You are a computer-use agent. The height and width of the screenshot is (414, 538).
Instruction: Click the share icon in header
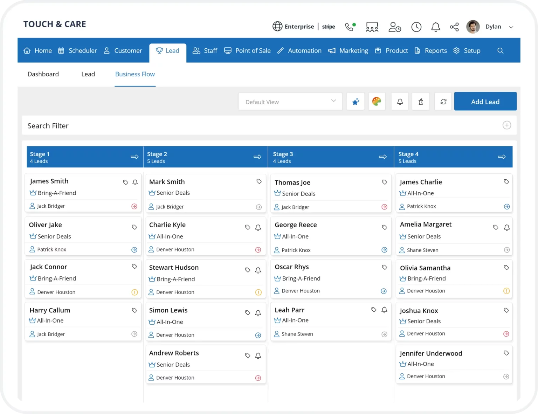[x=454, y=27]
